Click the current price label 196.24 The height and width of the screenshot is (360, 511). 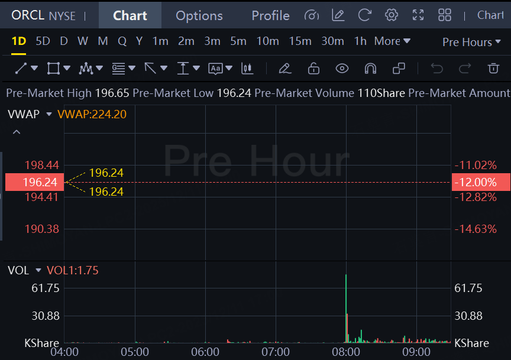[34, 182]
